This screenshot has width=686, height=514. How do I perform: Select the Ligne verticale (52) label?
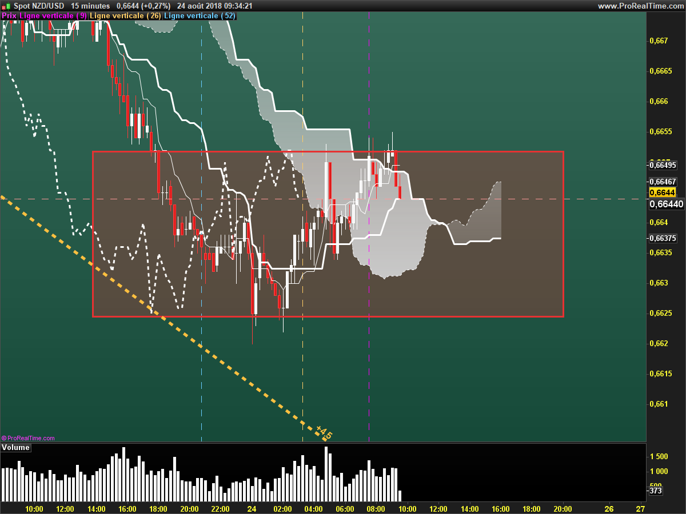coord(199,16)
